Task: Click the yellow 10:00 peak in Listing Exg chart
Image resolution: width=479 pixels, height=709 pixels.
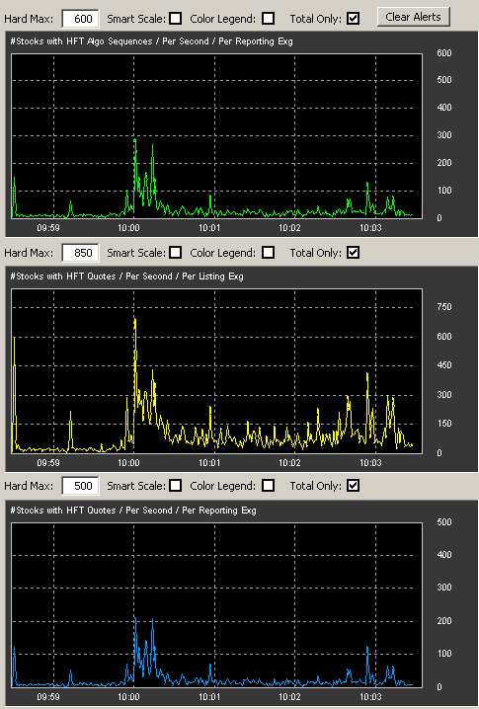Action: pyautogui.click(x=134, y=321)
